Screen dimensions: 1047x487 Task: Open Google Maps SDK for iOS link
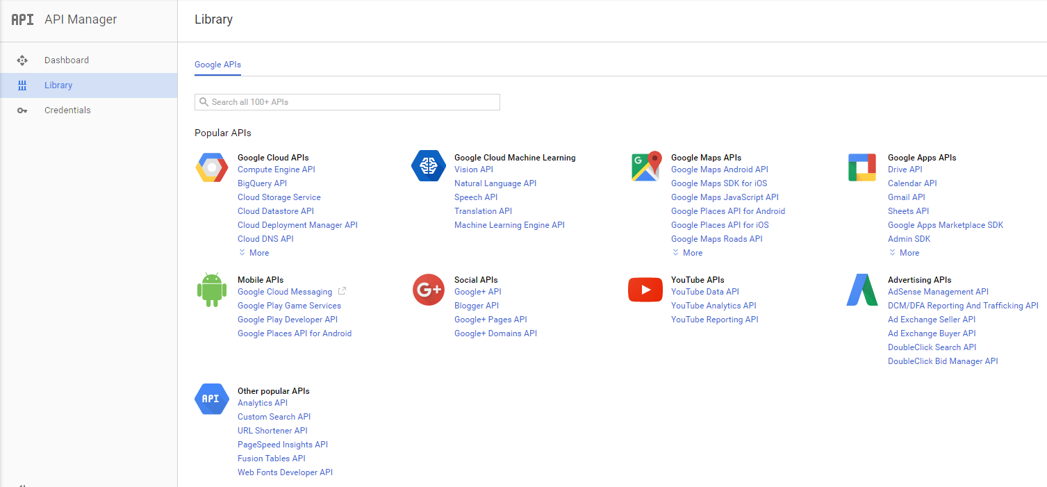pos(719,183)
